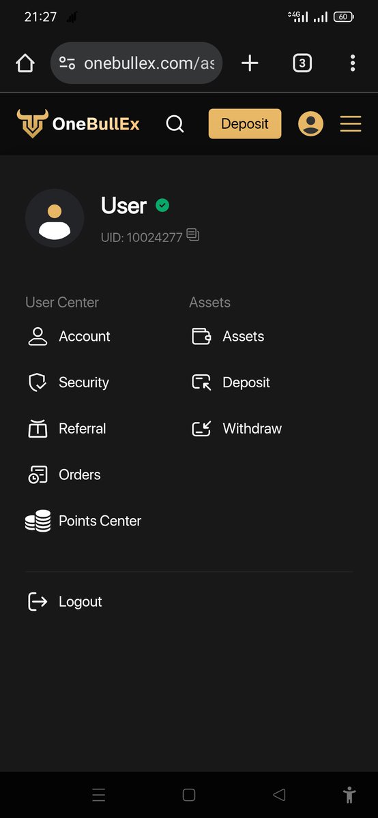Tap the Android recent apps navigation button

pyautogui.click(x=99, y=795)
